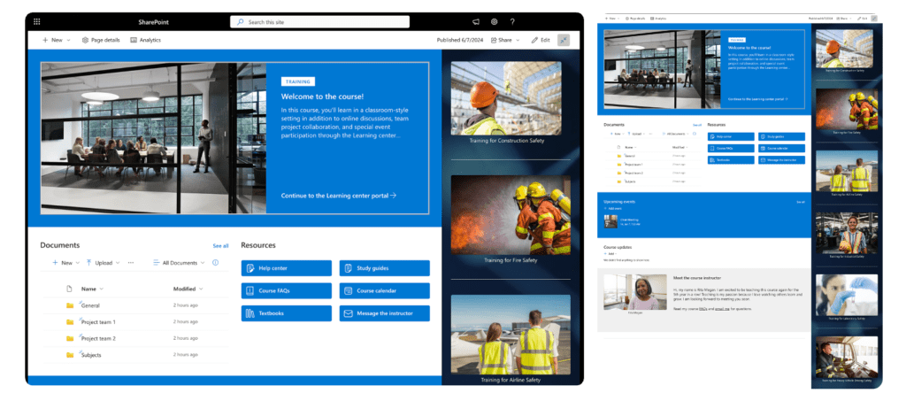
Task: Click Message the instructor button
Action: click(384, 313)
